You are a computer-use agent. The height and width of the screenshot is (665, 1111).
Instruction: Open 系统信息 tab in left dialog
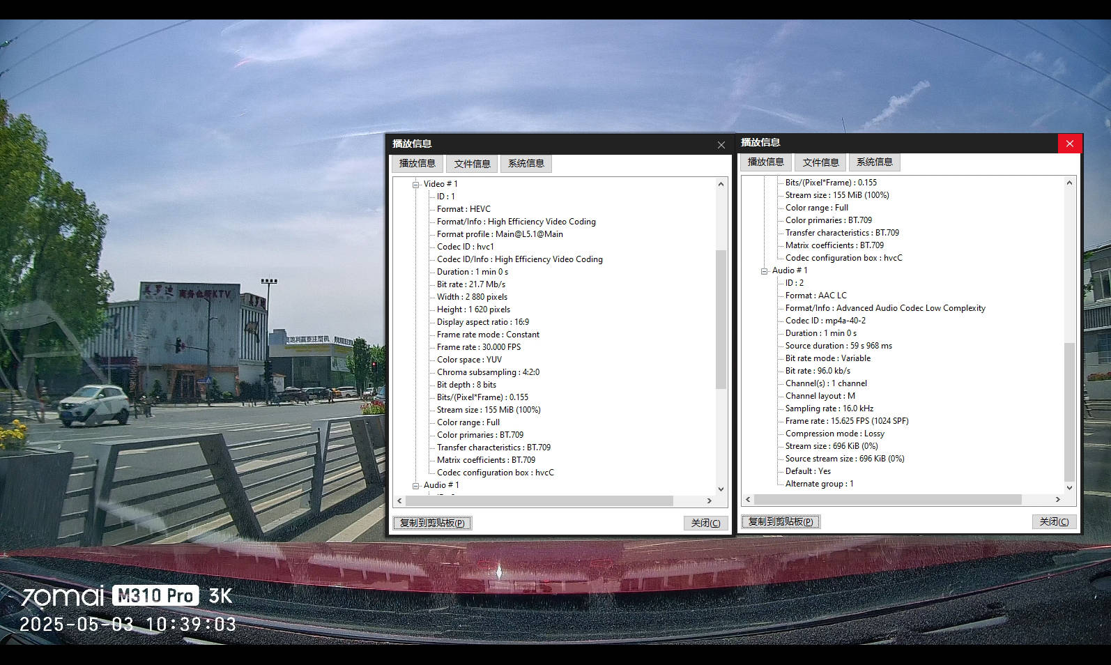click(x=526, y=164)
